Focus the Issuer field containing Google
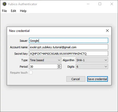Image resolution: width=118 pixels, height=112 pixels. coord(68,40)
